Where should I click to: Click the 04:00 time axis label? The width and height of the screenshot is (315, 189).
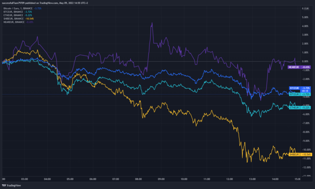[47, 179]
